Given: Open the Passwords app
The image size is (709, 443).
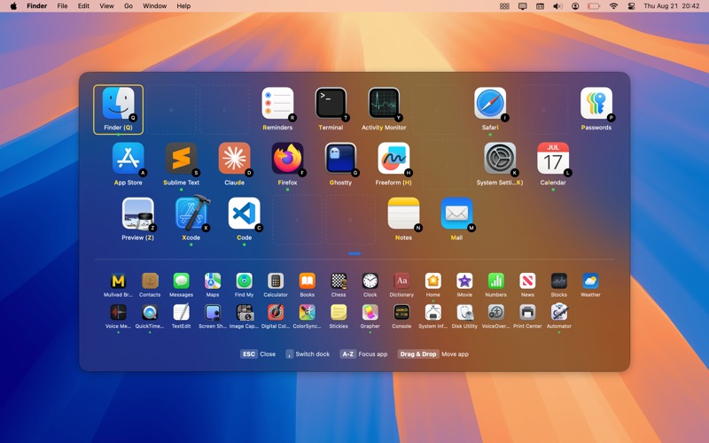Looking at the screenshot, I should pos(596,104).
